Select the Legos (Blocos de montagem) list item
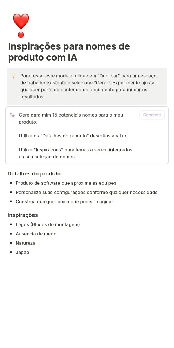Viewport: 174px width, 348px height. point(48,224)
